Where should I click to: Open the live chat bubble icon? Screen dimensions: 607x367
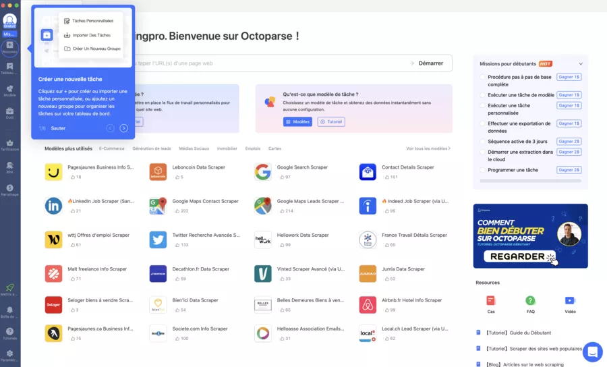coord(592,352)
